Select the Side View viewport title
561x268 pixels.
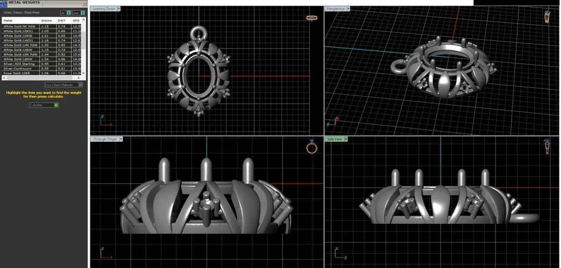[335, 139]
